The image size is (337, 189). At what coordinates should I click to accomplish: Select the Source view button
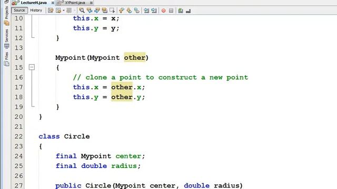[19, 10]
